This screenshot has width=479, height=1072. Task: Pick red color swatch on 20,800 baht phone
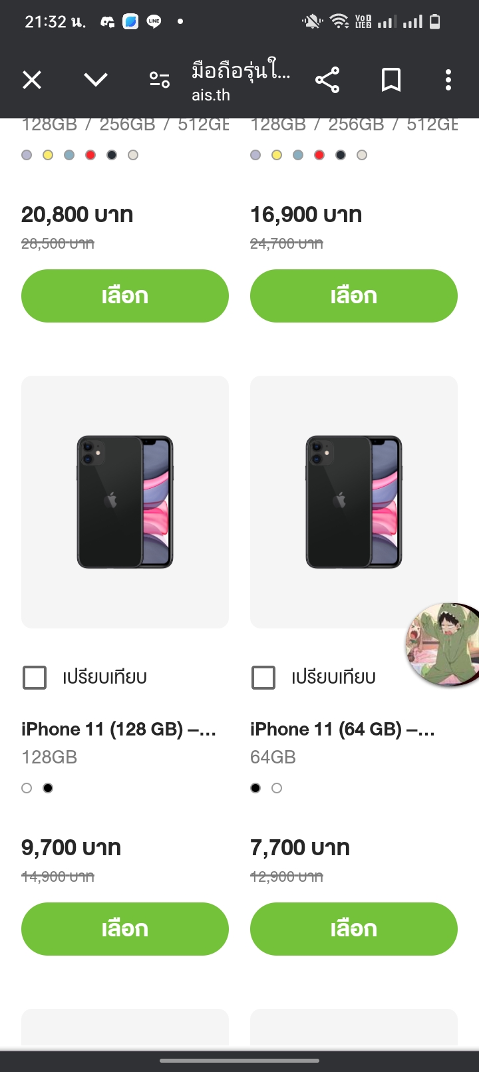pyautogui.click(x=90, y=155)
